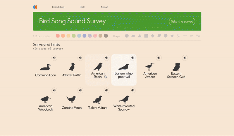
Task: Click the Take the survey button
Action: pos(182,22)
